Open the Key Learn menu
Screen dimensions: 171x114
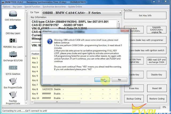pos(17,7)
